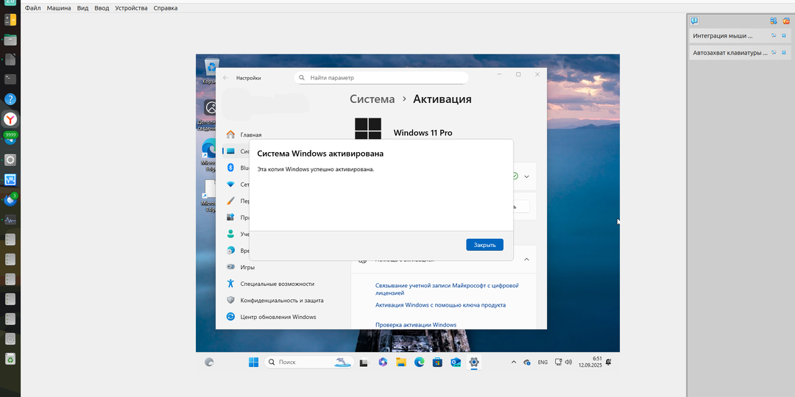Collapse the activation help section chevron
Screen dimensions: 795x397
pos(526,260)
